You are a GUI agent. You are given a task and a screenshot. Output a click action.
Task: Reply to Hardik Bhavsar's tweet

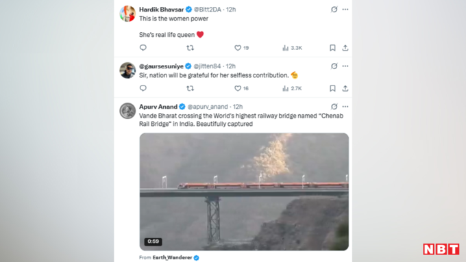click(143, 47)
